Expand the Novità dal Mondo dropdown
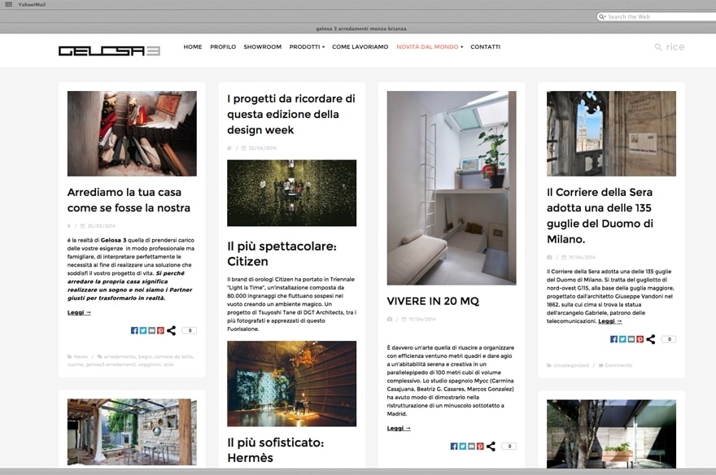 click(x=430, y=47)
